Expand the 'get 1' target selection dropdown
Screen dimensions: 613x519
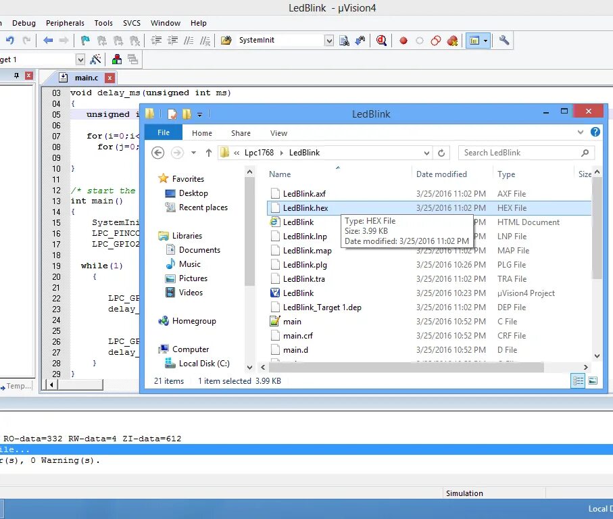(x=80, y=59)
